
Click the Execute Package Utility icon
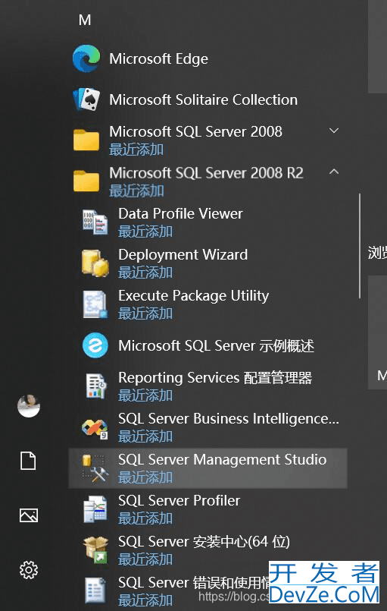click(95, 304)
